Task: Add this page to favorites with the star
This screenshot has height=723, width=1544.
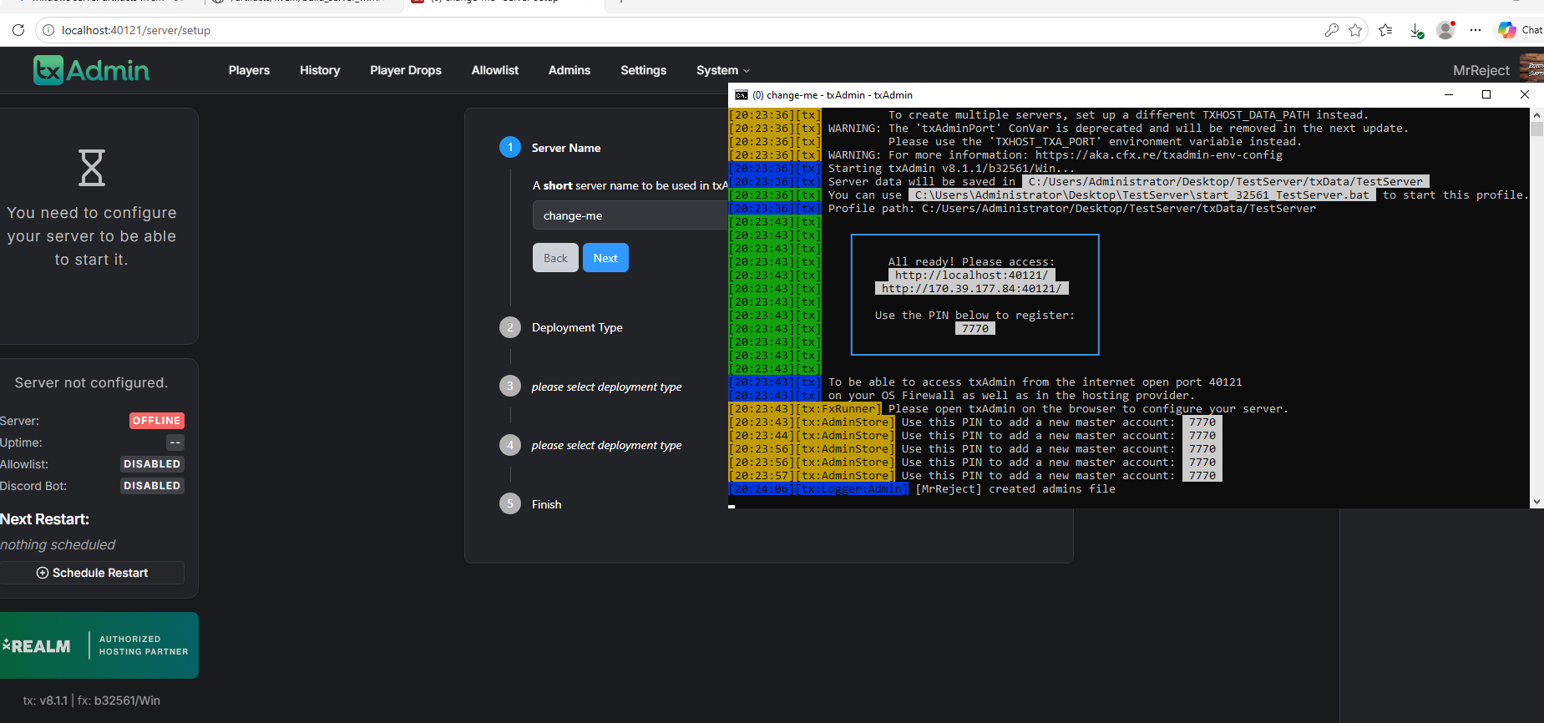Action: coord(1355,30)
